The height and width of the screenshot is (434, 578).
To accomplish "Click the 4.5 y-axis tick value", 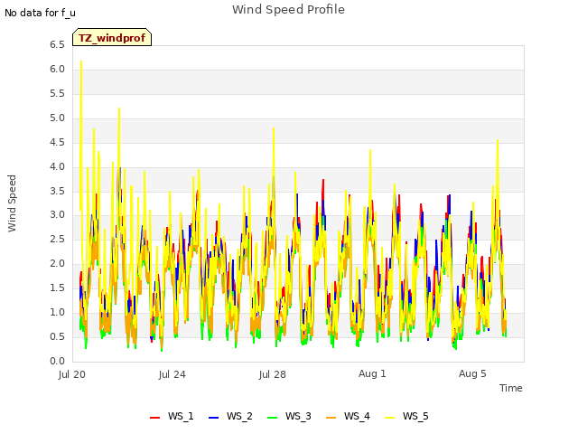I will coord(57,143).
